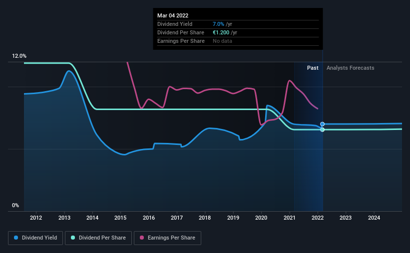Viewport: 410px width, 253px height.
Task: Toggle the Dividend Yield legend button
Action: tap(35, 238)
